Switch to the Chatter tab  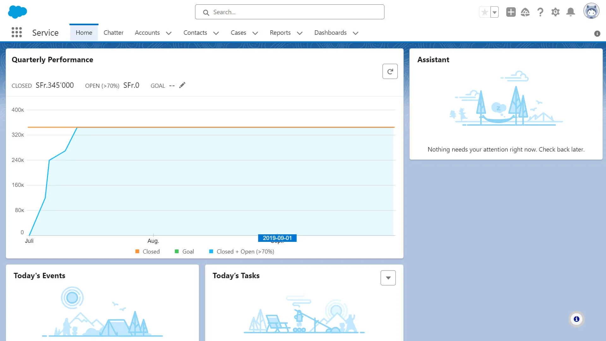tap(113, 33)
